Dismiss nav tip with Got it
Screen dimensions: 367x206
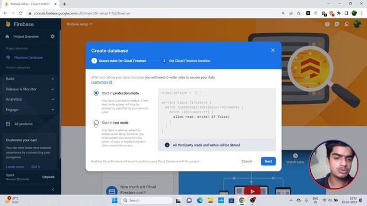(x=36, y=167)
